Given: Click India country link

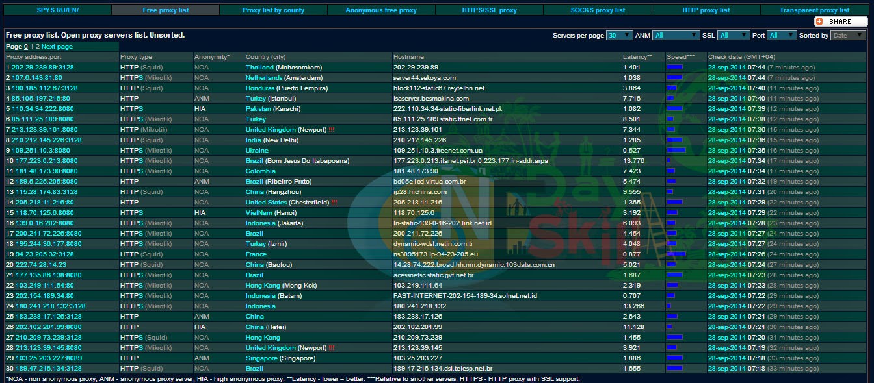Looking at the screenshot, I should point(252,140).
